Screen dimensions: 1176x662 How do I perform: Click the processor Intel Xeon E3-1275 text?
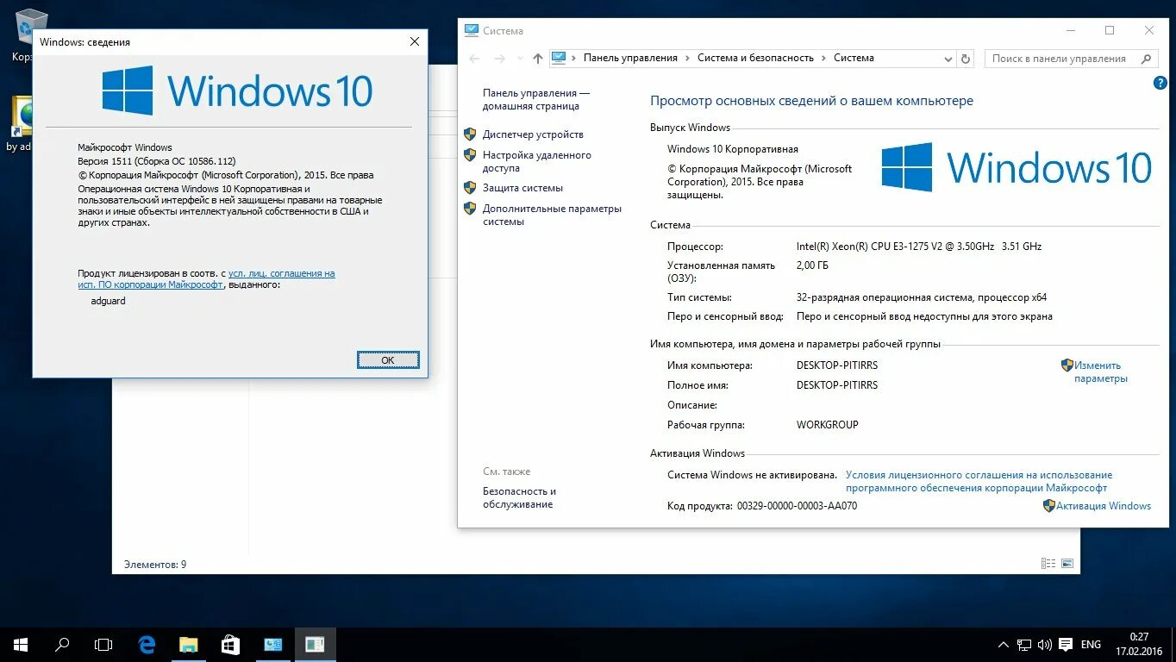pyautogui.click(x=919, y=247)
